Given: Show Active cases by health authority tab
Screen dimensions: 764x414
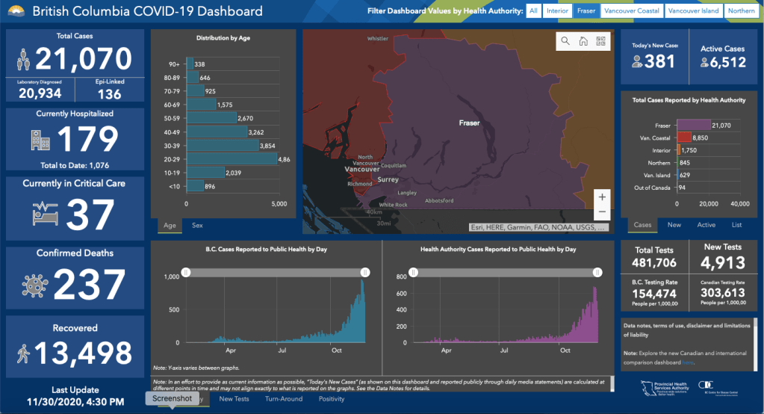Looking at the screenshot, I should coord(706,225).
